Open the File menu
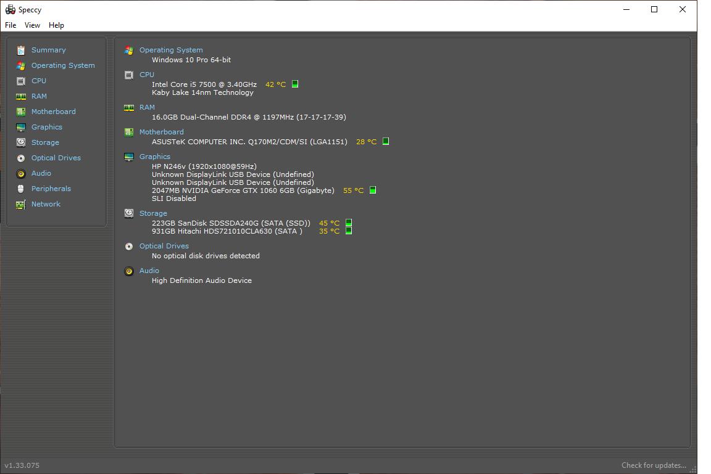711x474 pixels. (x=10, y=25)
